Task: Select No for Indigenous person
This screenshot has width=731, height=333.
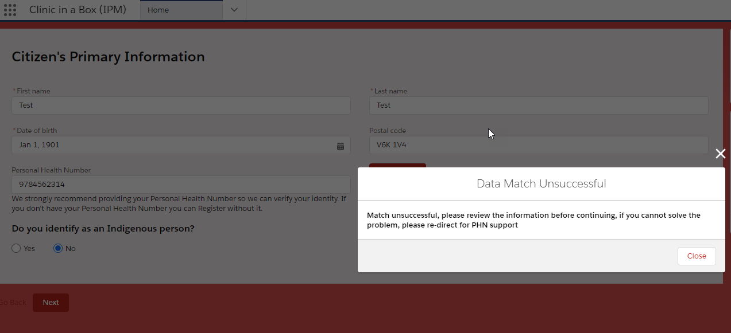Action: pyautogui.click(x=58, y=248)
